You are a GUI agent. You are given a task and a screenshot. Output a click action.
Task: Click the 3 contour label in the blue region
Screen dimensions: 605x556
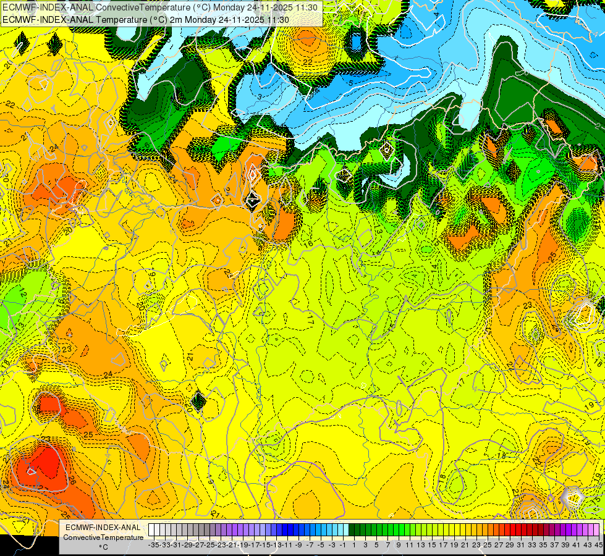[260, 96]
